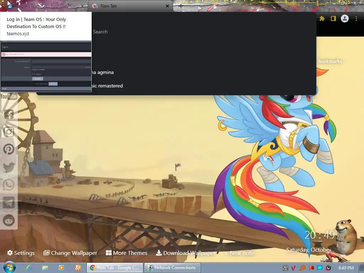This screenshot has width=364, height=273.
Task: Add a New note
Action: (239, 253)
